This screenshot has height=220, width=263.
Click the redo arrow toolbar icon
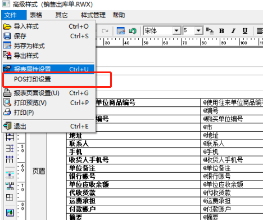(x=105, y=31)
